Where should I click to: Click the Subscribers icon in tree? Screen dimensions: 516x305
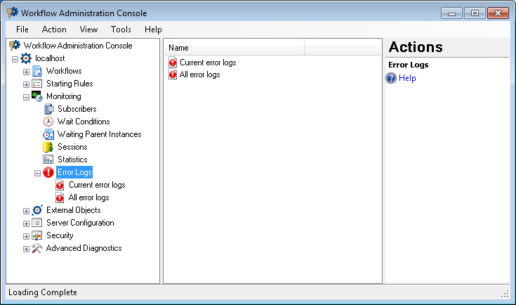pos(48,109)
